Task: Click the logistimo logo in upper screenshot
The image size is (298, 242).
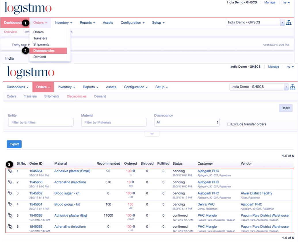Action: (28, 8)
